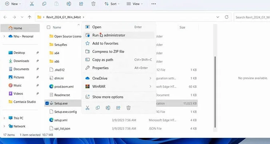The image size is (270, 144).
Task: Open the OneDrive submenu
Action: point(119,79)
